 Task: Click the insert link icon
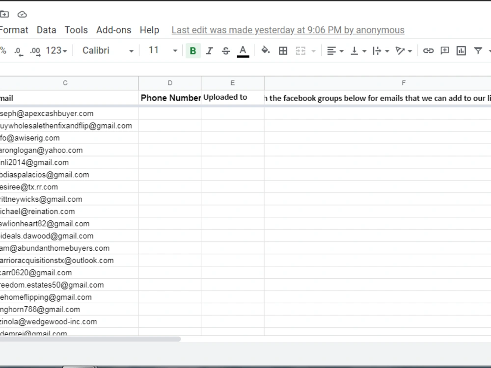(x=428, y=51)
